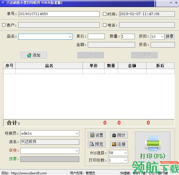Click the 时间 date-time field
Image resolution: width=179 pixels, height=175 pixels.
coord(147,14)
